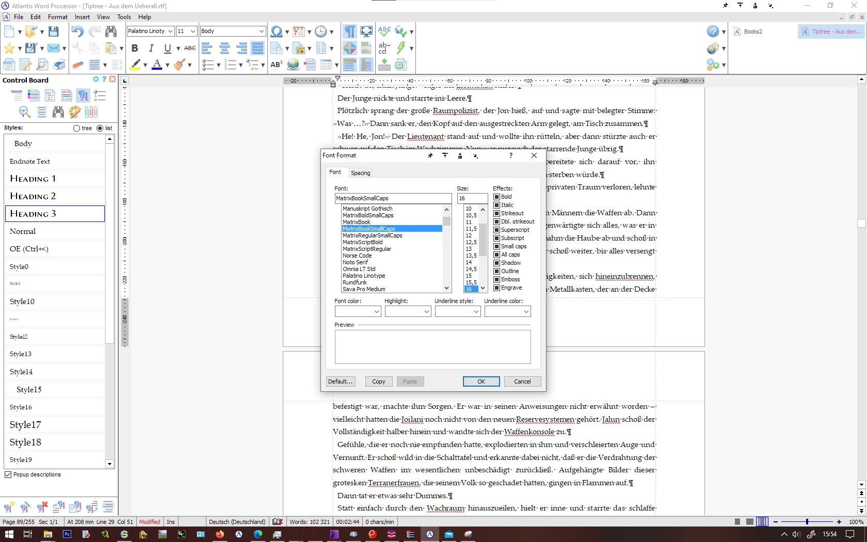Toggle the show paragraph marks icon
The width and height of the screenshot is (867, 542).
click(x=349, y=31)
